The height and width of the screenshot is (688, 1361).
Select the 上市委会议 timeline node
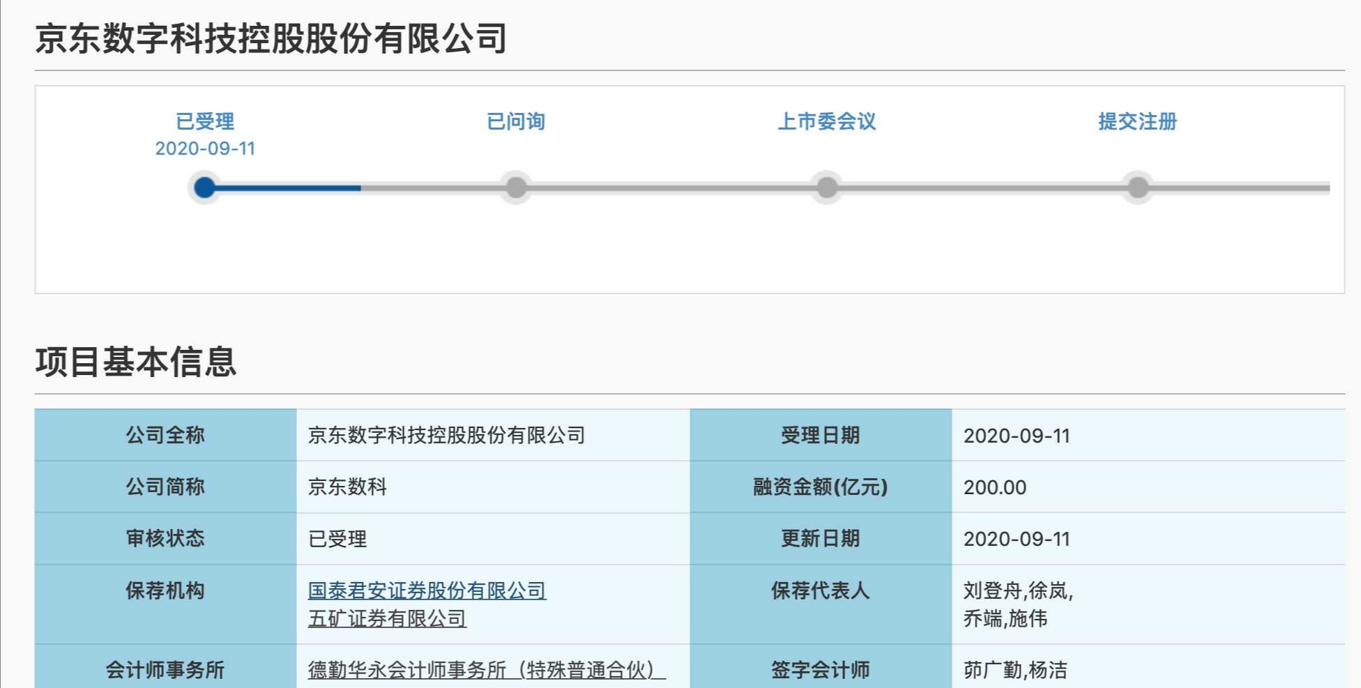(827, 188)
